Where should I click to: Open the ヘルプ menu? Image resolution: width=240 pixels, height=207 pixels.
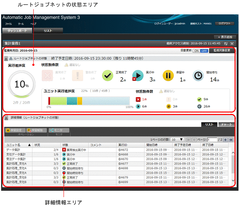click(x=33, y=24)
